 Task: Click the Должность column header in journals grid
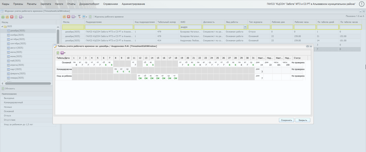click(213, 22)
